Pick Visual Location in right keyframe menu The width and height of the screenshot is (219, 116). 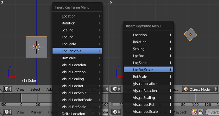148,84
